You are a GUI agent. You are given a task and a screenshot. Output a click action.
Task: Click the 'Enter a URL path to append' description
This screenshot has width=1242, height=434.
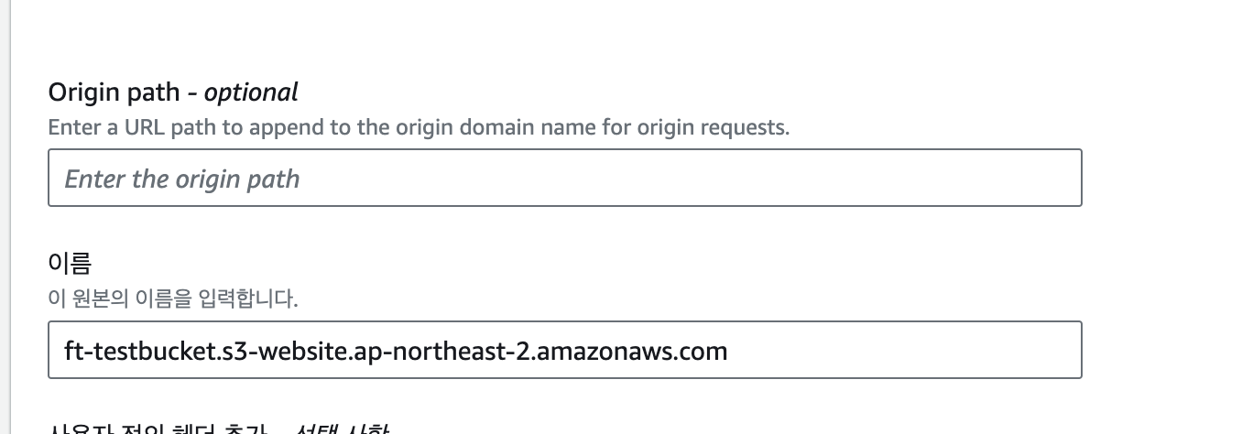(x=419, y=127)
